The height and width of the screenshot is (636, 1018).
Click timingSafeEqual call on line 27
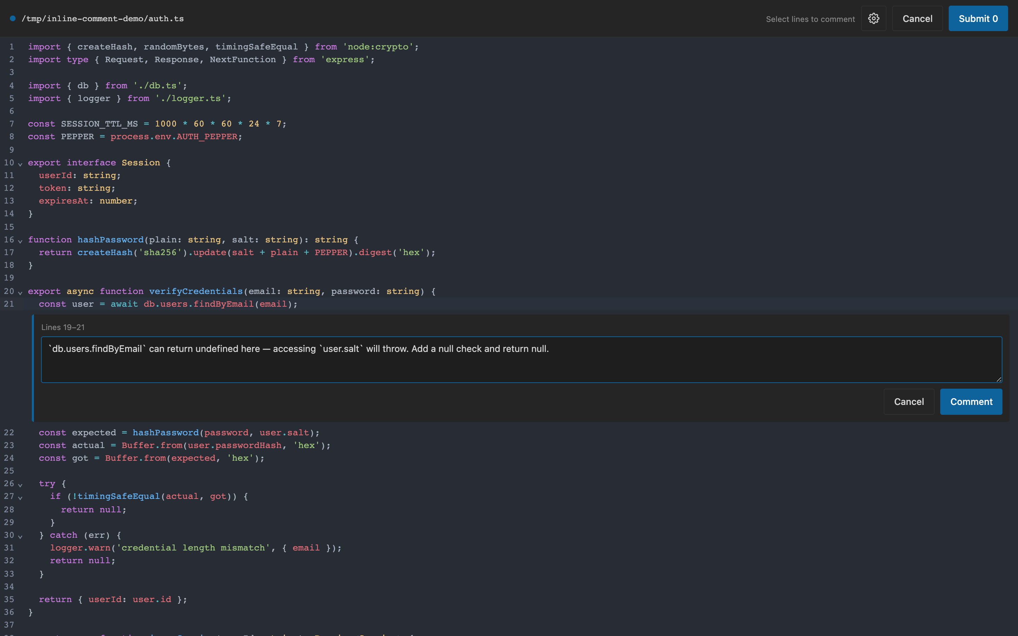[x=119, y=496]
